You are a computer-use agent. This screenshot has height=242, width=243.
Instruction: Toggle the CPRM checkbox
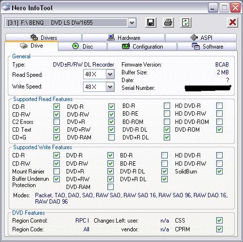(219, 229)
